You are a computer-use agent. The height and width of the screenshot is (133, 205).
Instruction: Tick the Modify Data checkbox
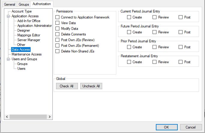(x=58, y=29)
